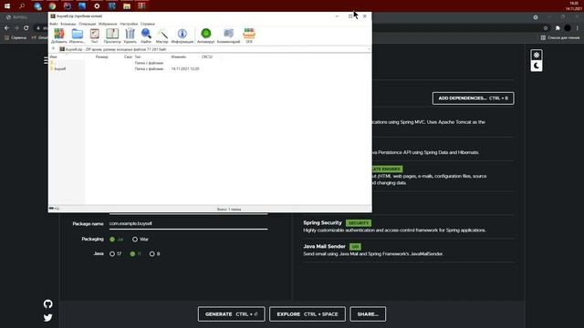This screenshot has height=328, width=584.
Task: Click Chrome's reload page icon
Action: 26,28
